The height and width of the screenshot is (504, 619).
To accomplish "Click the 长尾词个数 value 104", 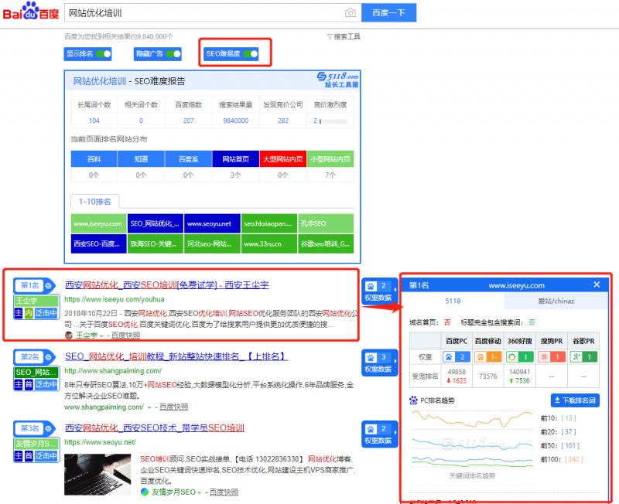I will [x=94, y=121].
